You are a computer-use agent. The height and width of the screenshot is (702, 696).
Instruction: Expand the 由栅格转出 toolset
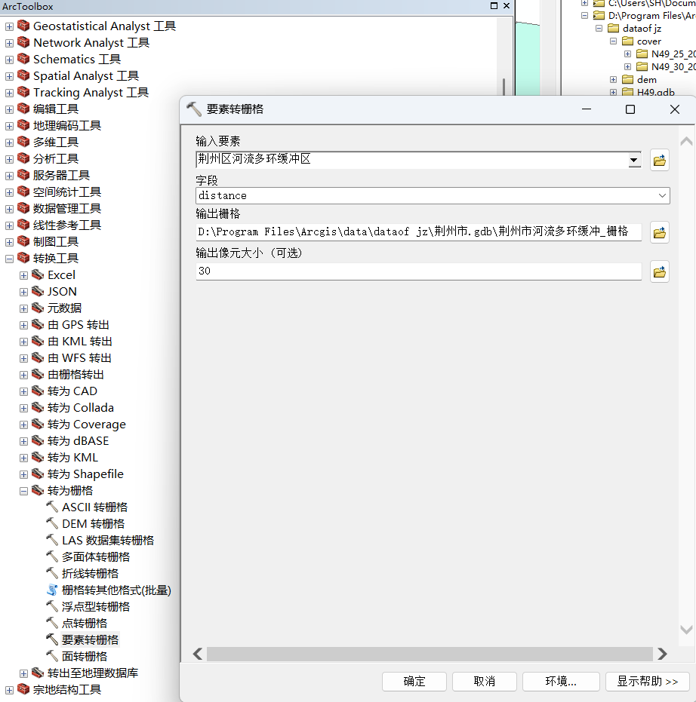point(23,376)
